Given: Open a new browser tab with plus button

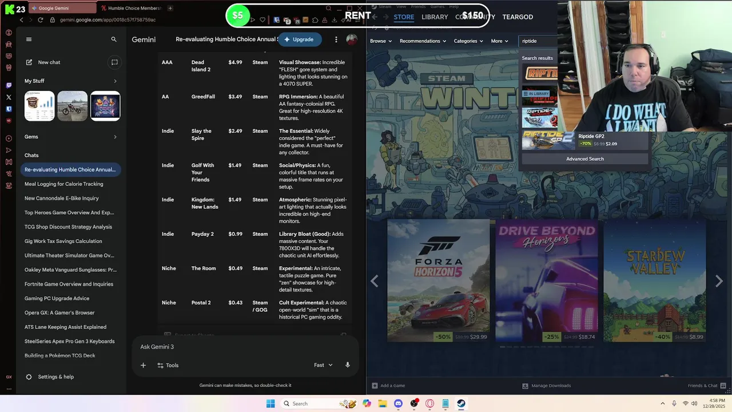Looking at the screenshot, I should pyautogui.click(x=170, y=8).
